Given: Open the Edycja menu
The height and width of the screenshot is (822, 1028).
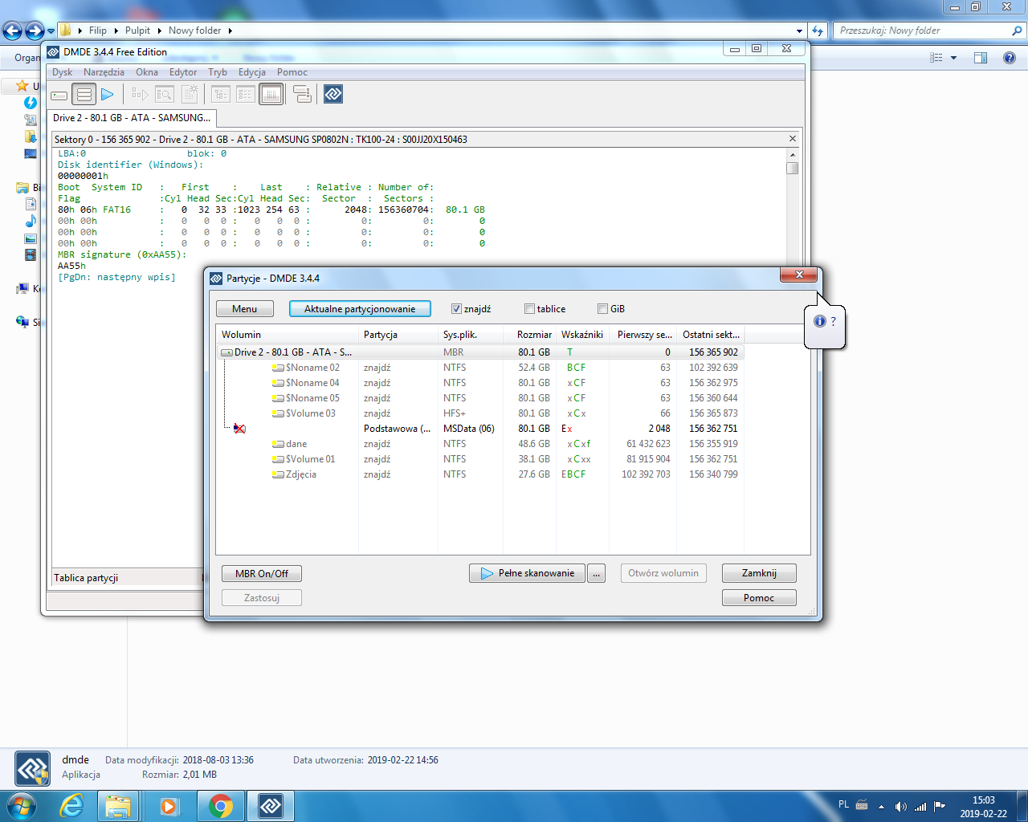Looking at the screenshot, I should coord(252,72).
